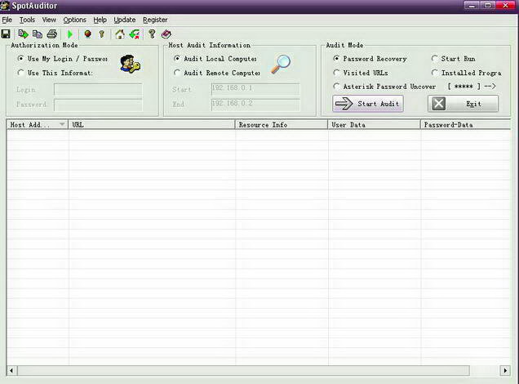Click the Print toolbar icon
The image size is (519, 384).
coord(52,33)
